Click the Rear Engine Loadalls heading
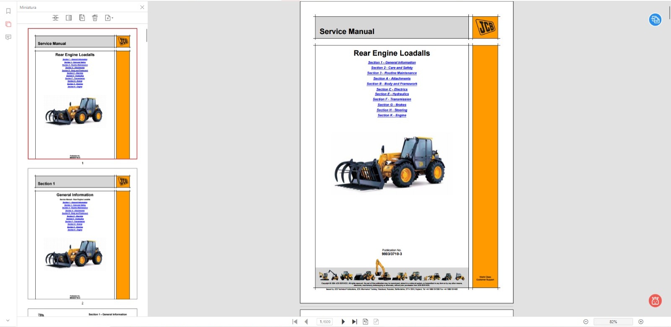The image size is (671, 327). (x=392, y=53)
